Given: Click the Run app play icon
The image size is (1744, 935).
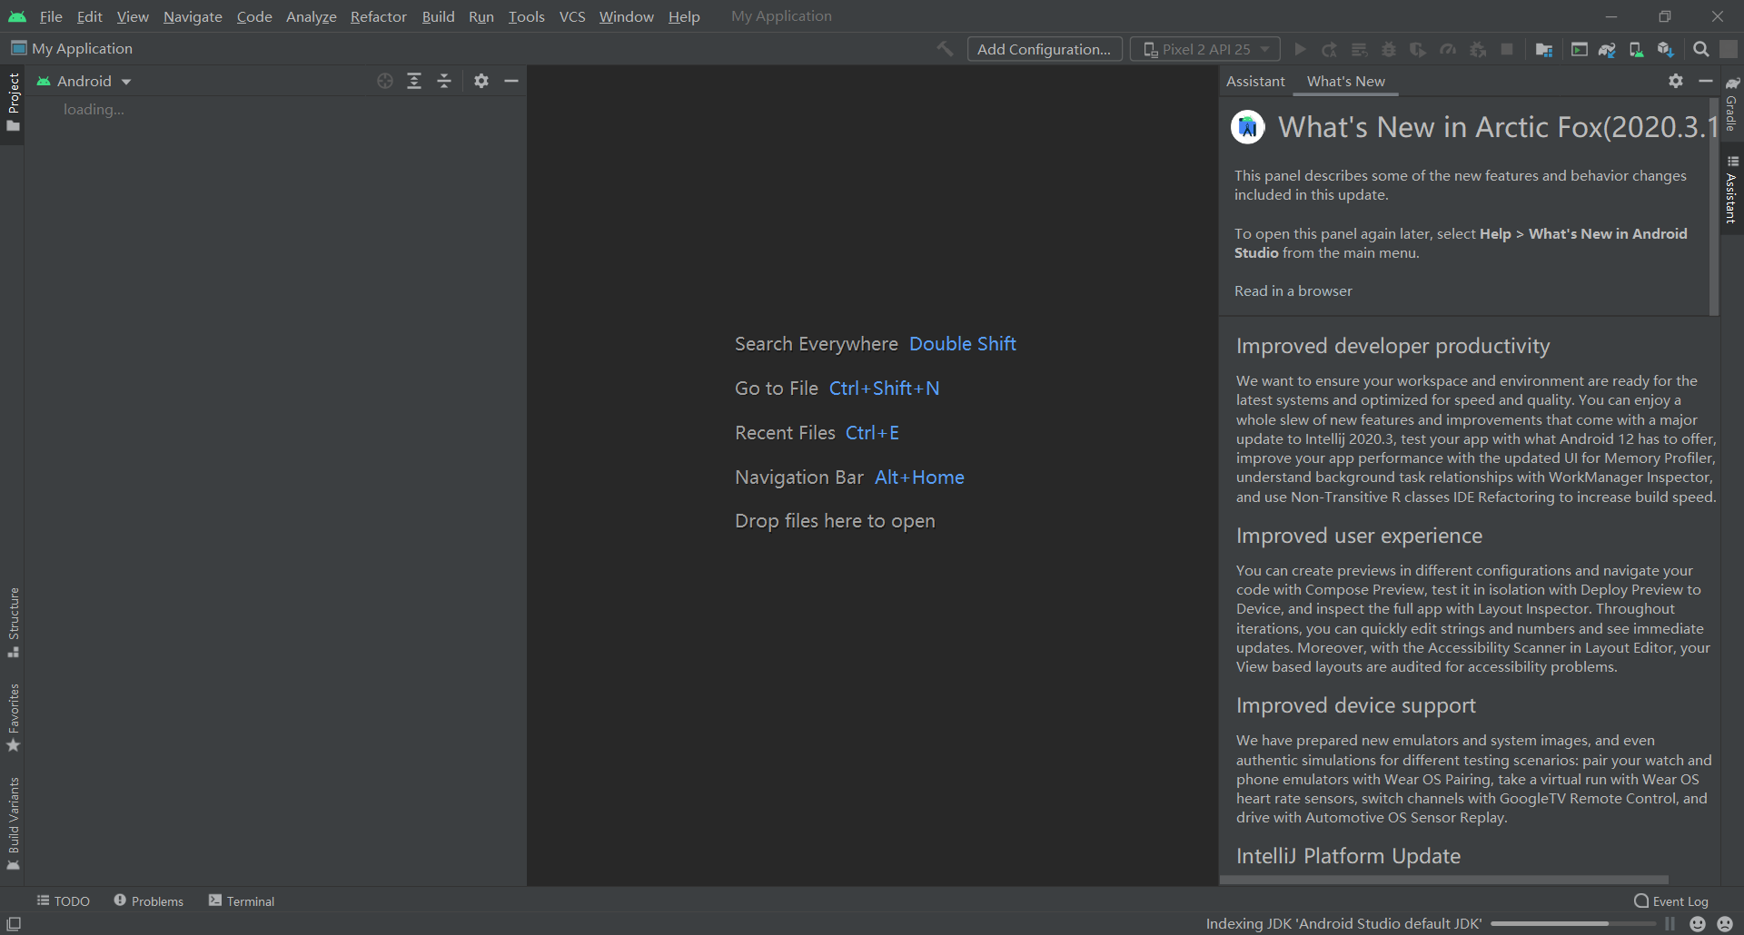Looking at the screenshot, I should coord(1300,49).
